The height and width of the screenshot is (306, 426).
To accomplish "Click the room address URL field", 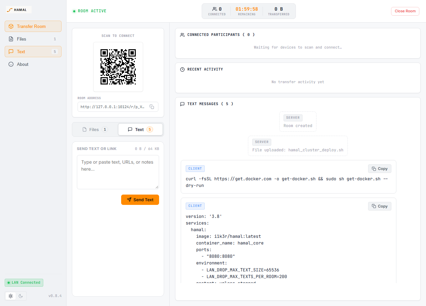I will point(118,107).
